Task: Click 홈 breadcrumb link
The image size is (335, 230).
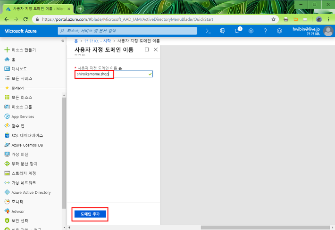Action: [x=76, y=41]
